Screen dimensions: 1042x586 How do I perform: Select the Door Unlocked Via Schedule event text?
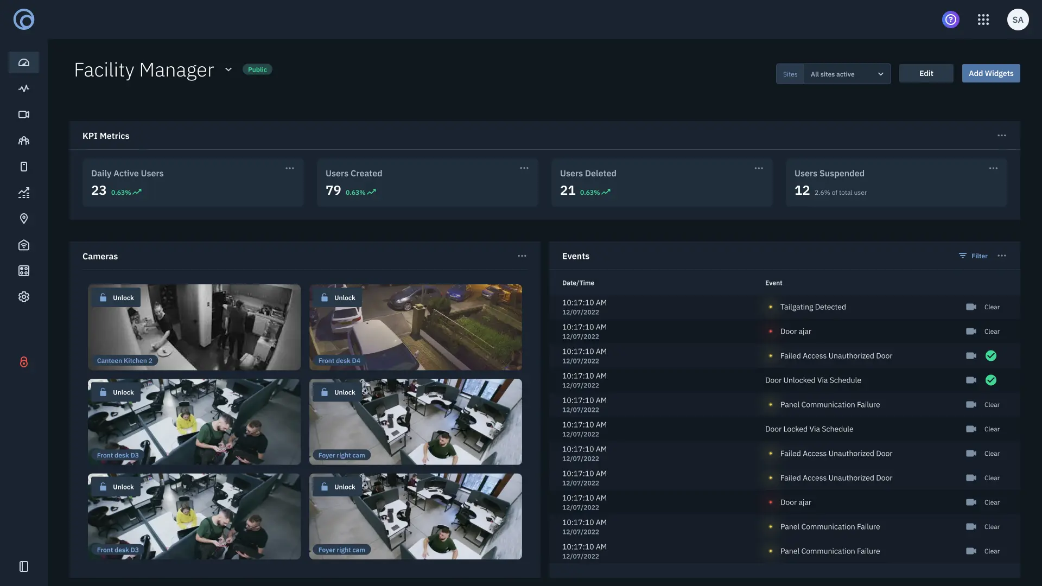pos(813,380)
